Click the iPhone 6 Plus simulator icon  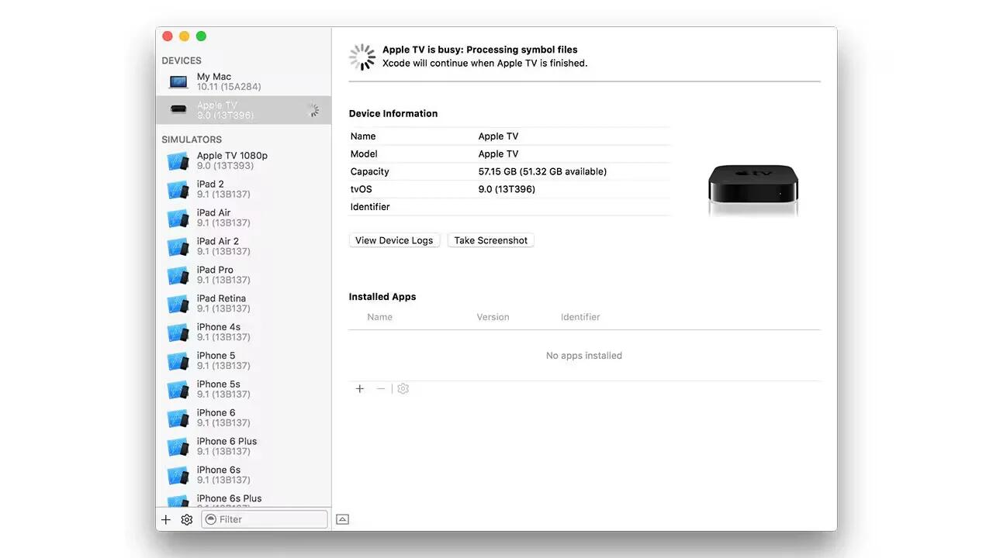coord(178,447)
